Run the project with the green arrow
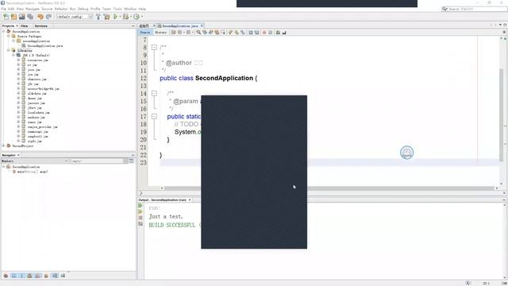The width and height of the screenshot is (508, 286). click(115, 17)
